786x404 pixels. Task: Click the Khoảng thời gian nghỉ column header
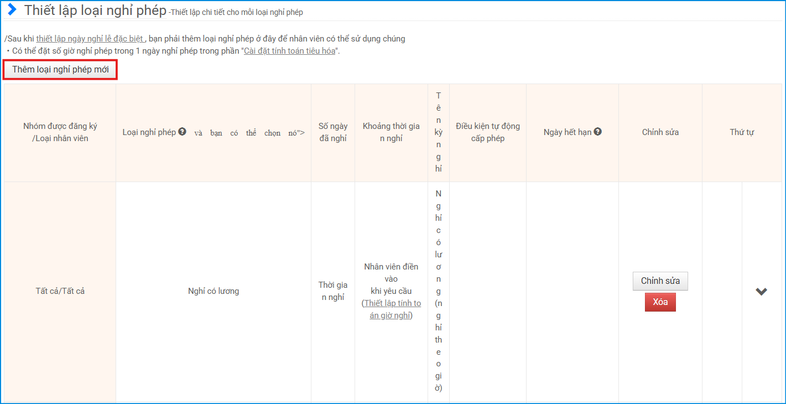(x=391, y=132)
